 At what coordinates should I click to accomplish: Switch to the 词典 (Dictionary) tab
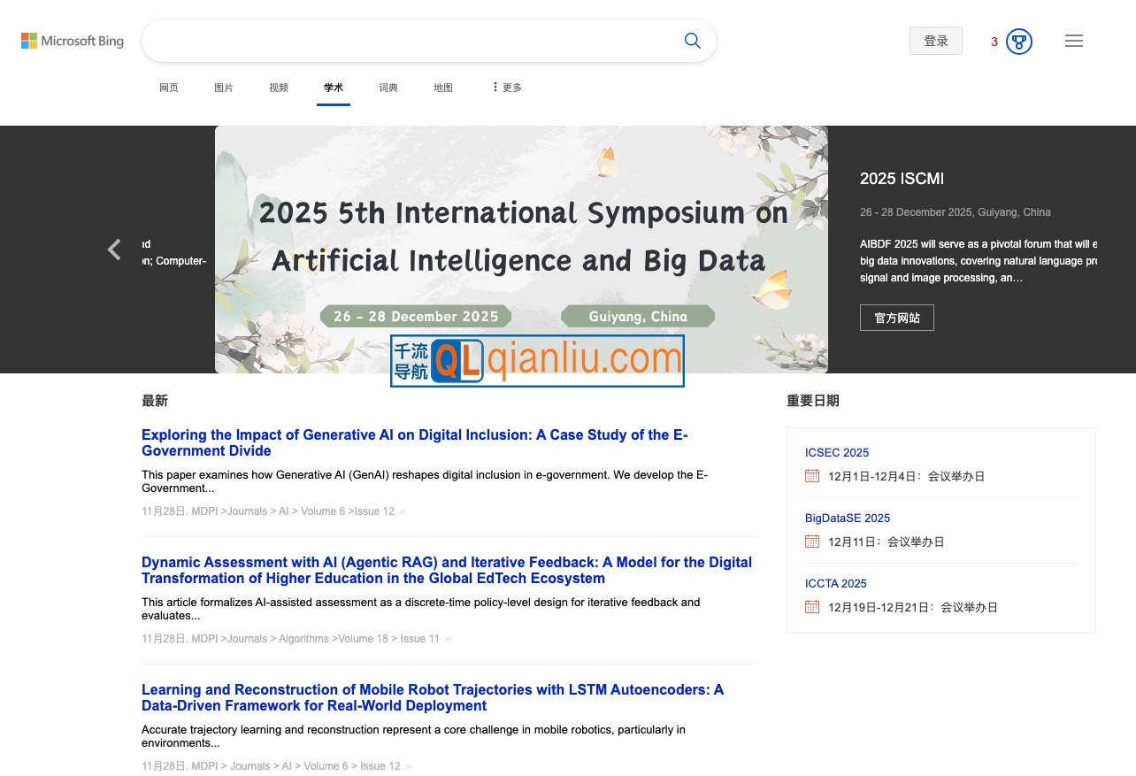(x=388, y=88)
